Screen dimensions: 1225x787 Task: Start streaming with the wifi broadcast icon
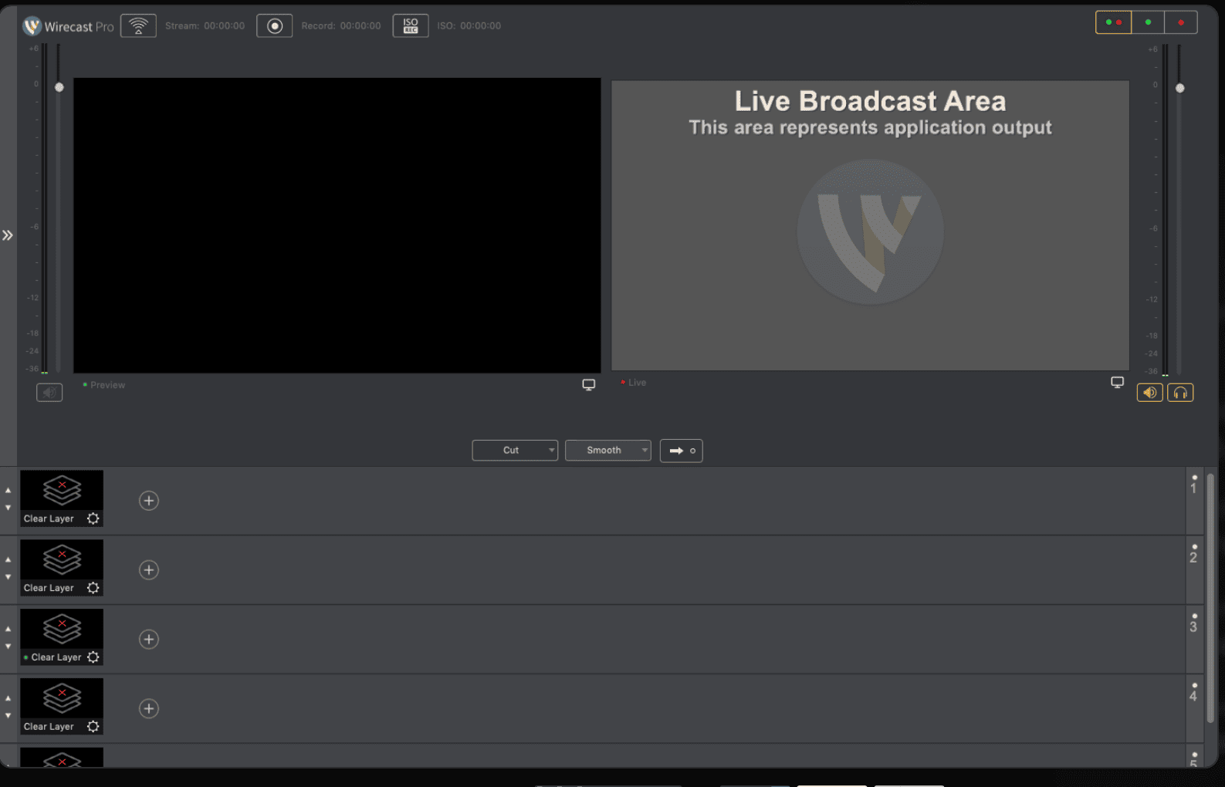pos(138,25)
